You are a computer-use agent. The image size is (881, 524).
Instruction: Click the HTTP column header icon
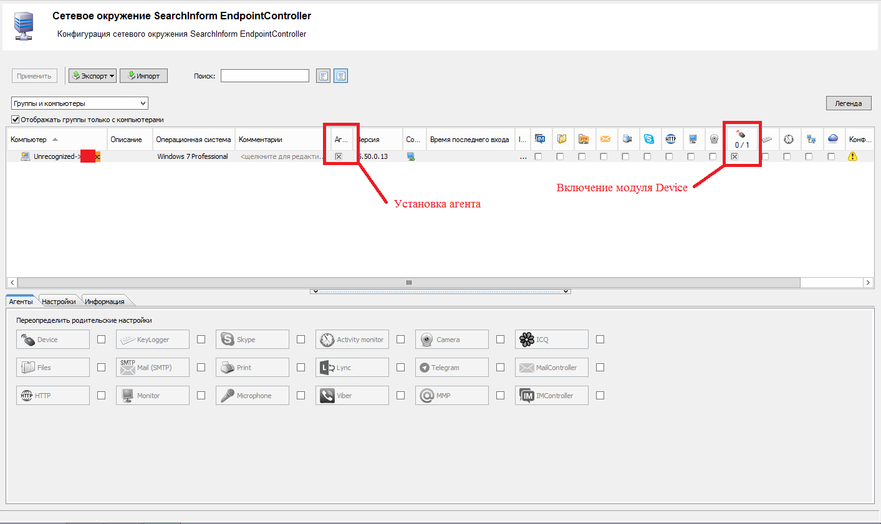[671, 139]
